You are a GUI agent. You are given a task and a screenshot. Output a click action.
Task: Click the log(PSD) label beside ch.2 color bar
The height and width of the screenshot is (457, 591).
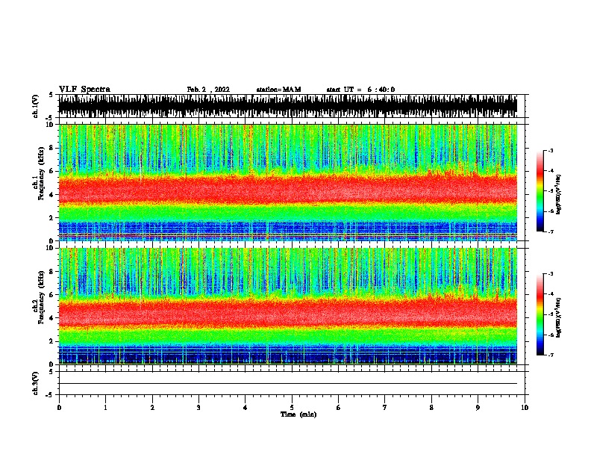point(559,317)
